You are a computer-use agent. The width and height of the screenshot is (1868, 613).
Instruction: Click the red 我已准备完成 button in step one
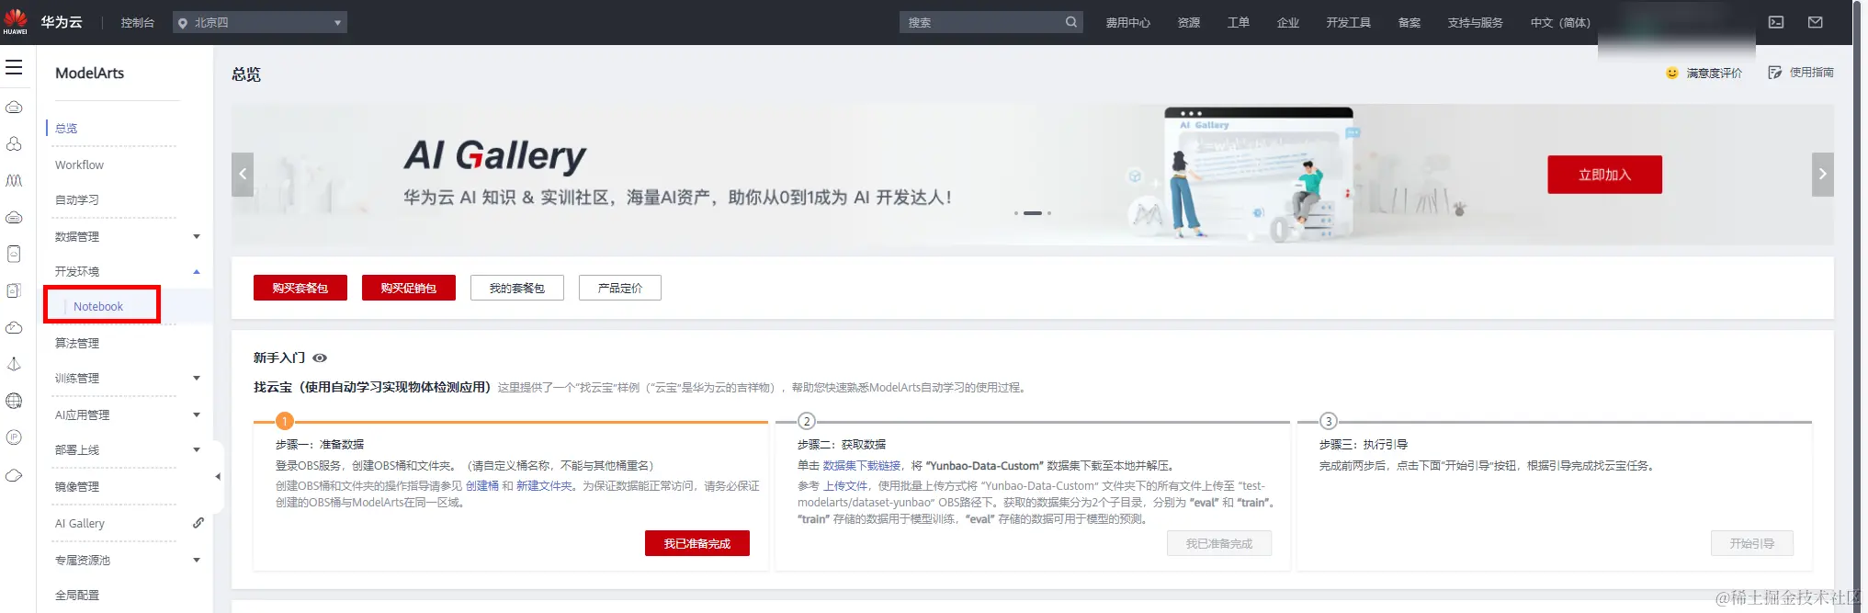click(697, 543)
